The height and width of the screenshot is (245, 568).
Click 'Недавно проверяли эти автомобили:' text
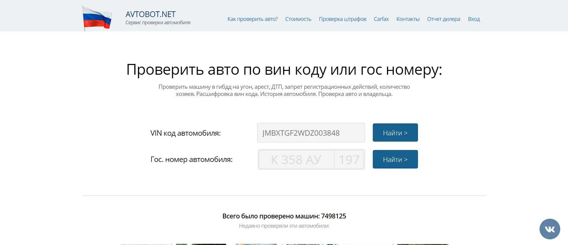point(284,226)
